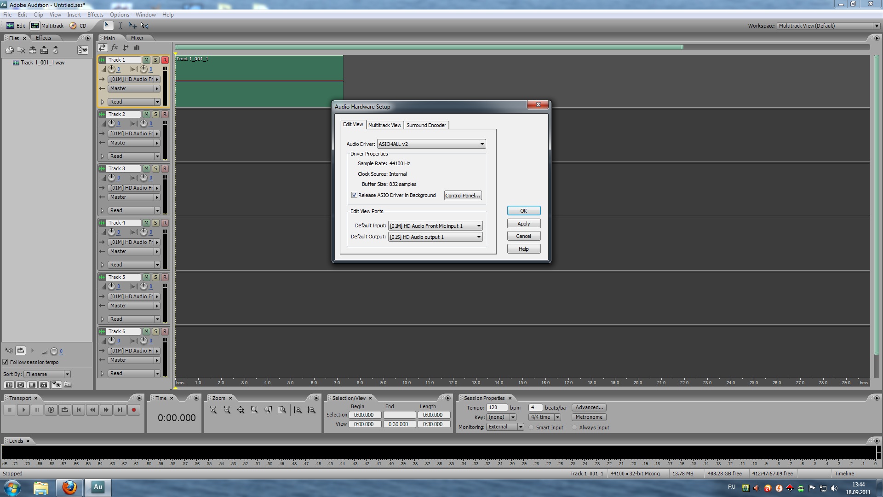
Task: Show the FX controls in Main panel
Action: click(114, 47)
